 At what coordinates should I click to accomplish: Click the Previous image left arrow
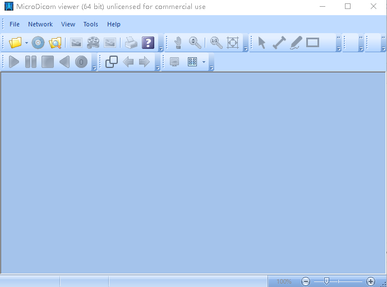pos(128,62)
